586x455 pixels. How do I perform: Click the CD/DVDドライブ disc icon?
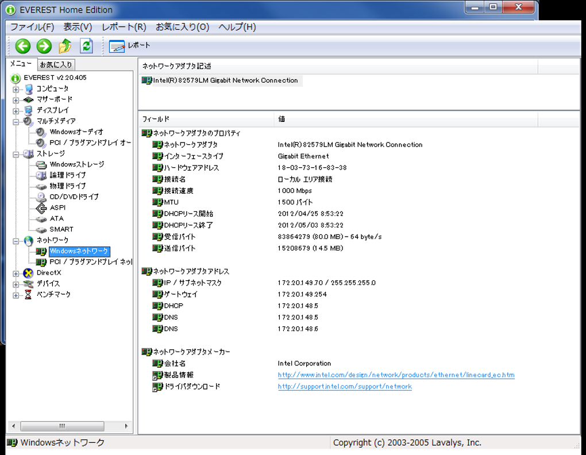coord(41,197)
